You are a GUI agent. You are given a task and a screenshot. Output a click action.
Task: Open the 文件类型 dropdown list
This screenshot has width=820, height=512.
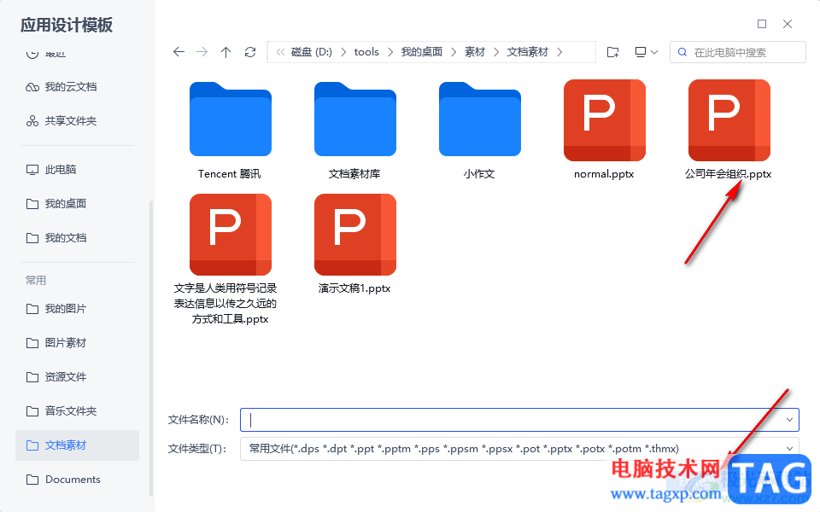[520, 449]
